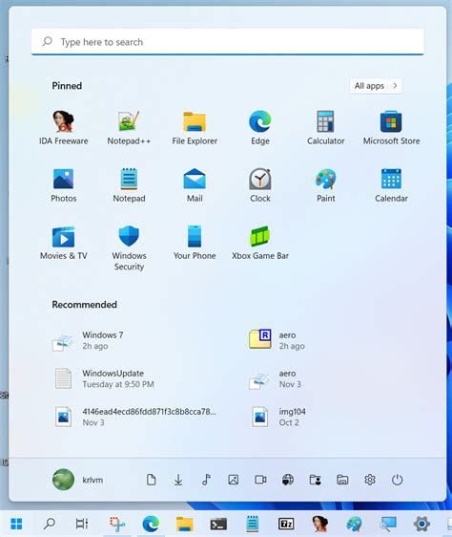The width and height of the screenshot is (452, 537).
Task: Open Videos folder shortcut in Start footer
Action: (x=260, y=480)
